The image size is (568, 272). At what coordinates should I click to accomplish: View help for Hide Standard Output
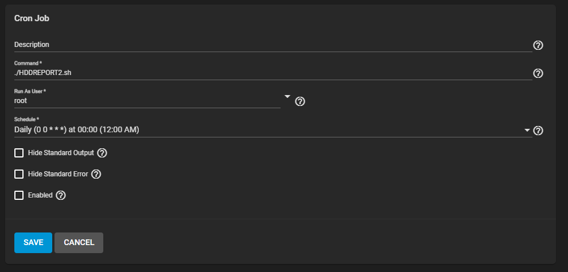tap(102, 153)
